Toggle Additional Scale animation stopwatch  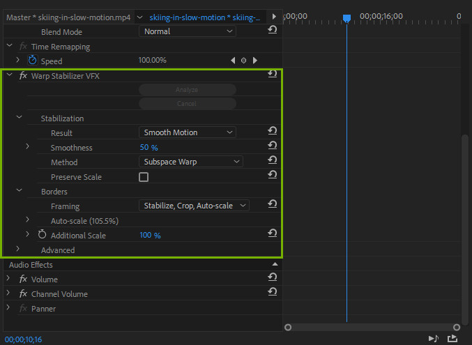[42, 234]
